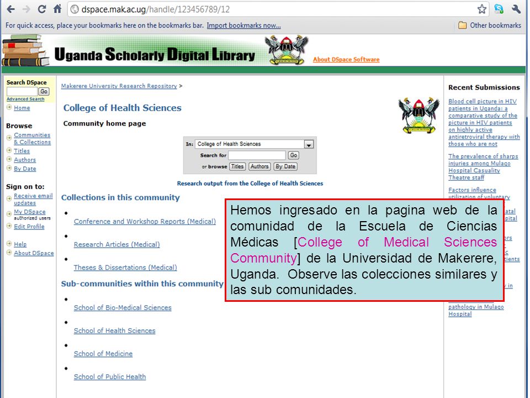
Task: Open School of Bio-Medical Sciences
Action: 123,308
